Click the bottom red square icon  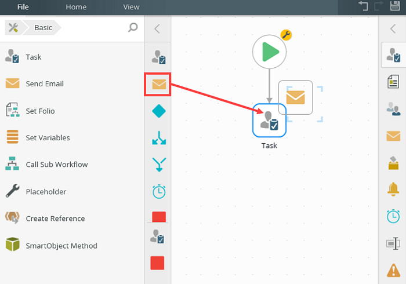click(x=157, y=263)
